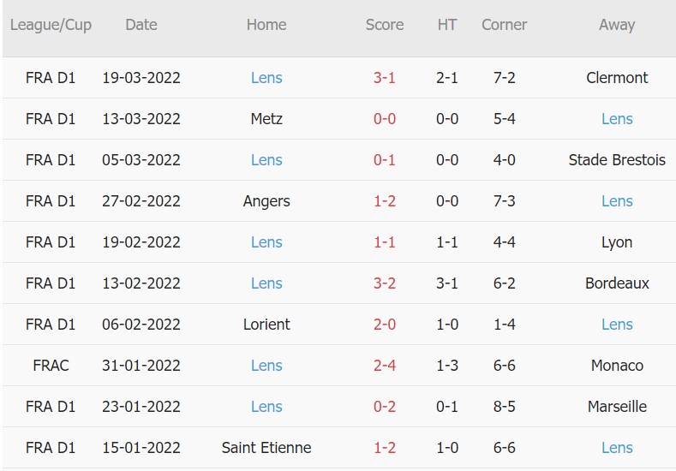Click Lens link in Saint Etienne row
The width and height of the screenshot is (676, 471).
click(x=616, y=448)
